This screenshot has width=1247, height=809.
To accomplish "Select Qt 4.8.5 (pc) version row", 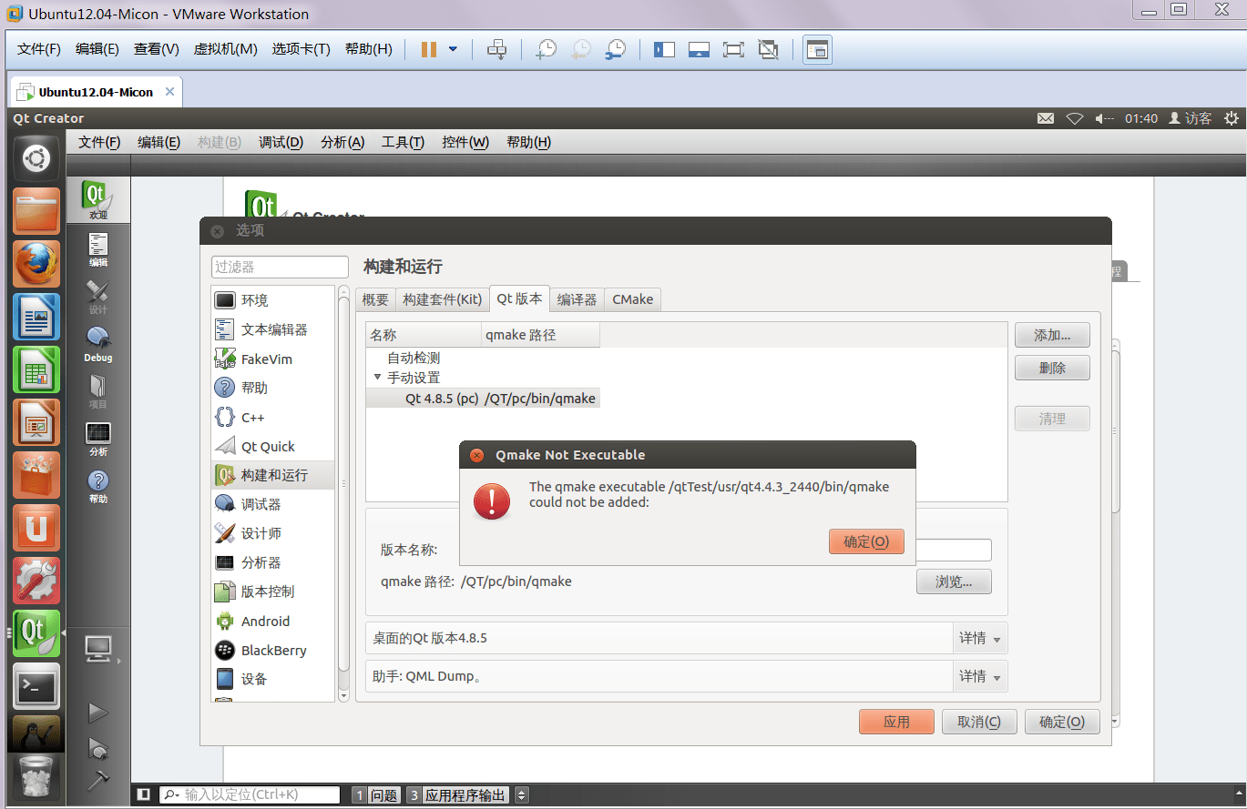I will (x=483, y=399).
